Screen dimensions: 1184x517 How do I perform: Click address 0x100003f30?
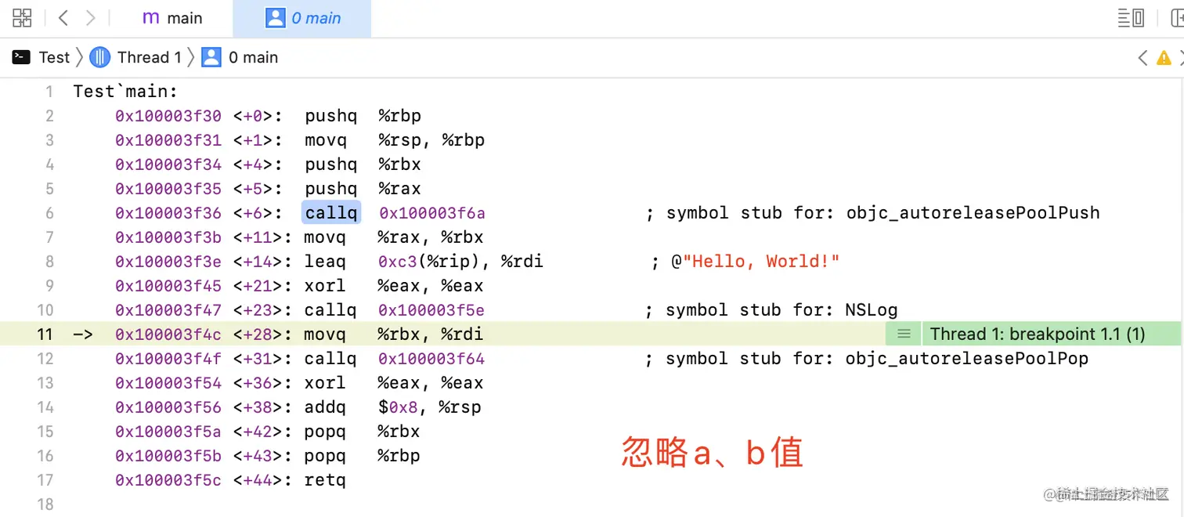(168, 116)
